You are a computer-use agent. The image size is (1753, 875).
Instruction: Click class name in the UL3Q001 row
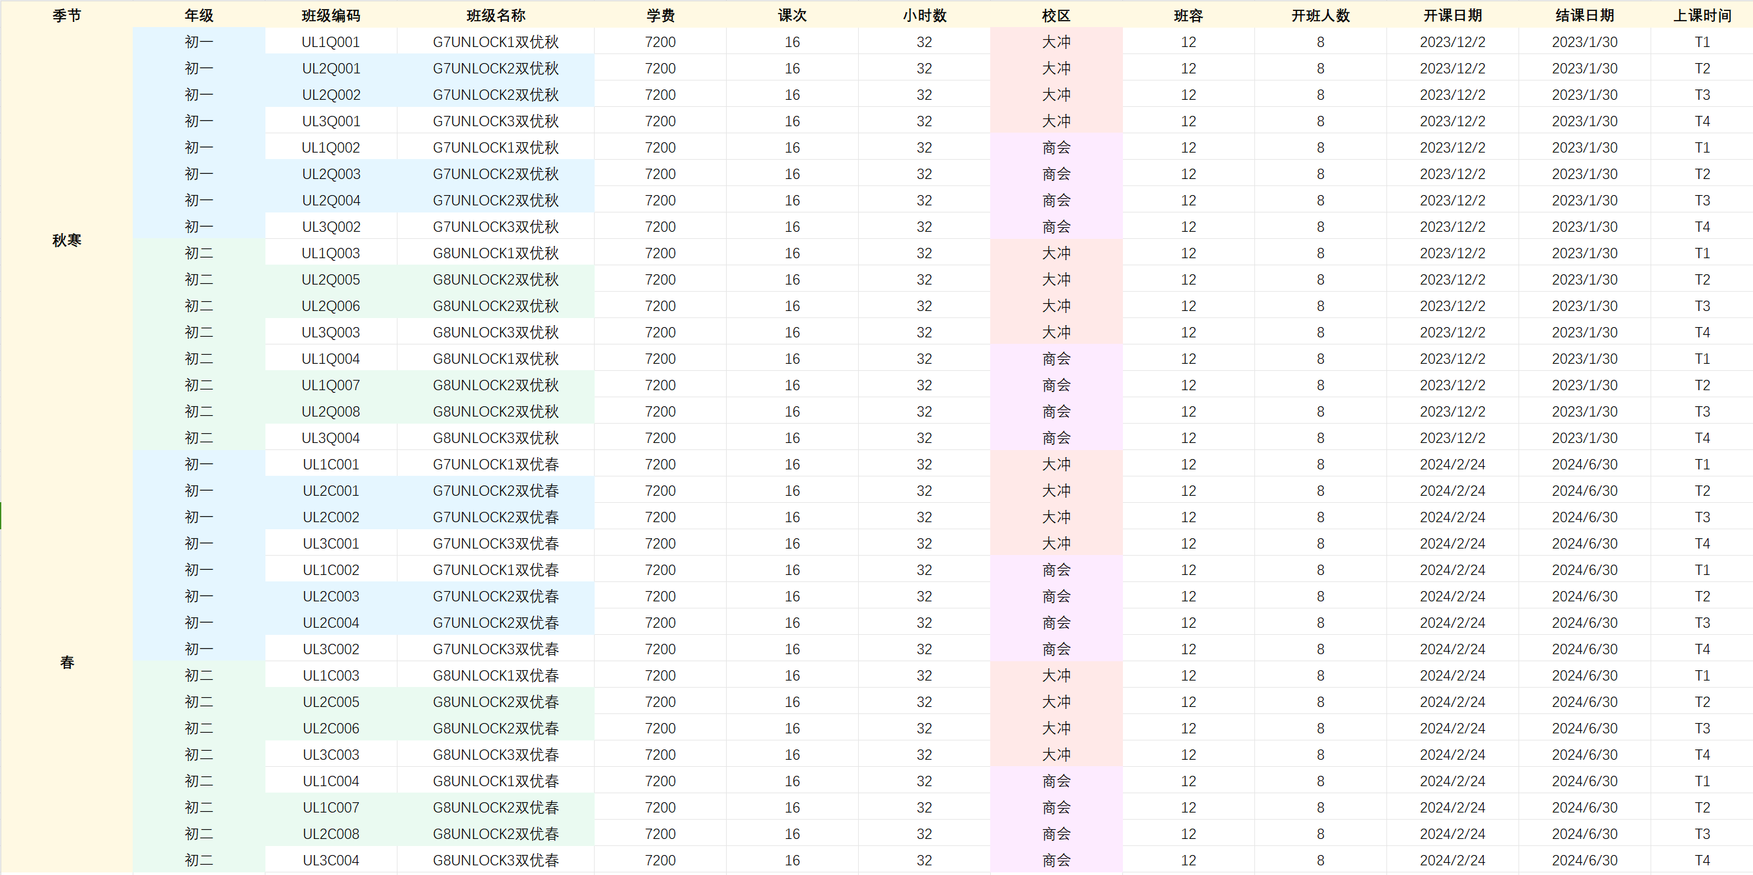tap(495, 121)
